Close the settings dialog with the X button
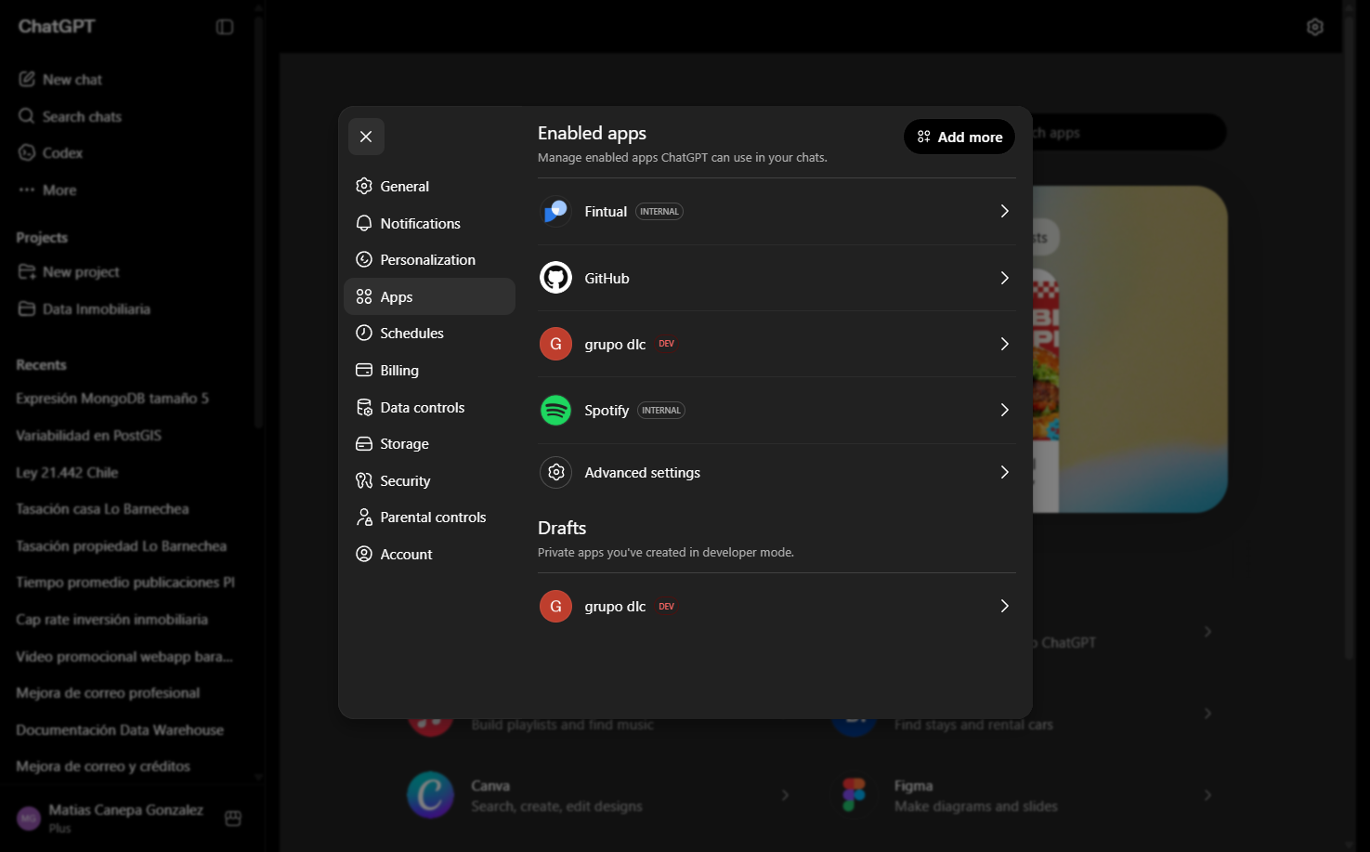Image resolution: width=1370 pixels, height=852 pixels. pos(366,137)
